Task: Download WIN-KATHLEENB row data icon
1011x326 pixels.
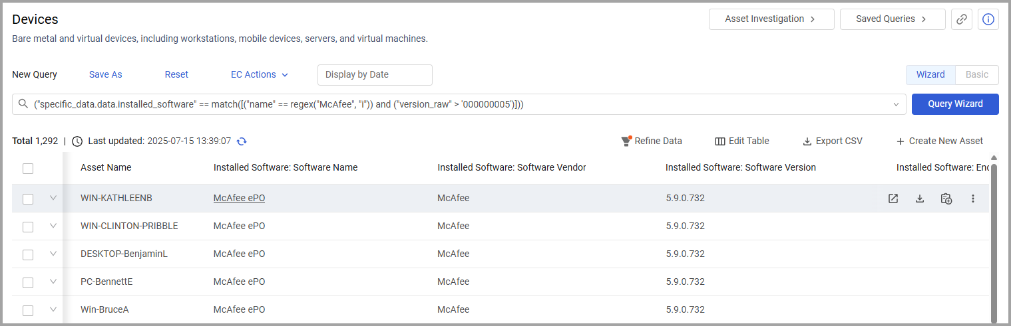Action: [920, 199]
